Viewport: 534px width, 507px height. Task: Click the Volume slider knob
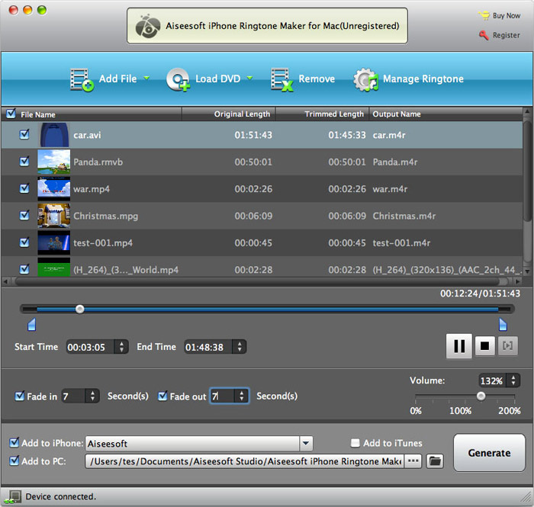(x=481, y=396)
